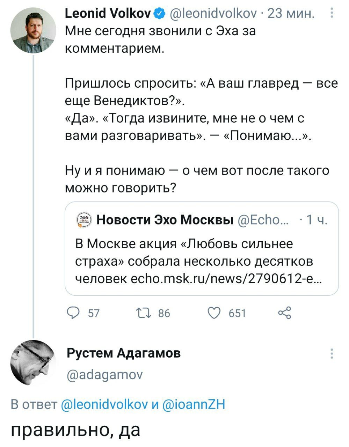Image resolution: width=349 pixels, height=447 pixels.
Task: Click the reply text "правильно, да"
Action: click(x=75, y=429)
